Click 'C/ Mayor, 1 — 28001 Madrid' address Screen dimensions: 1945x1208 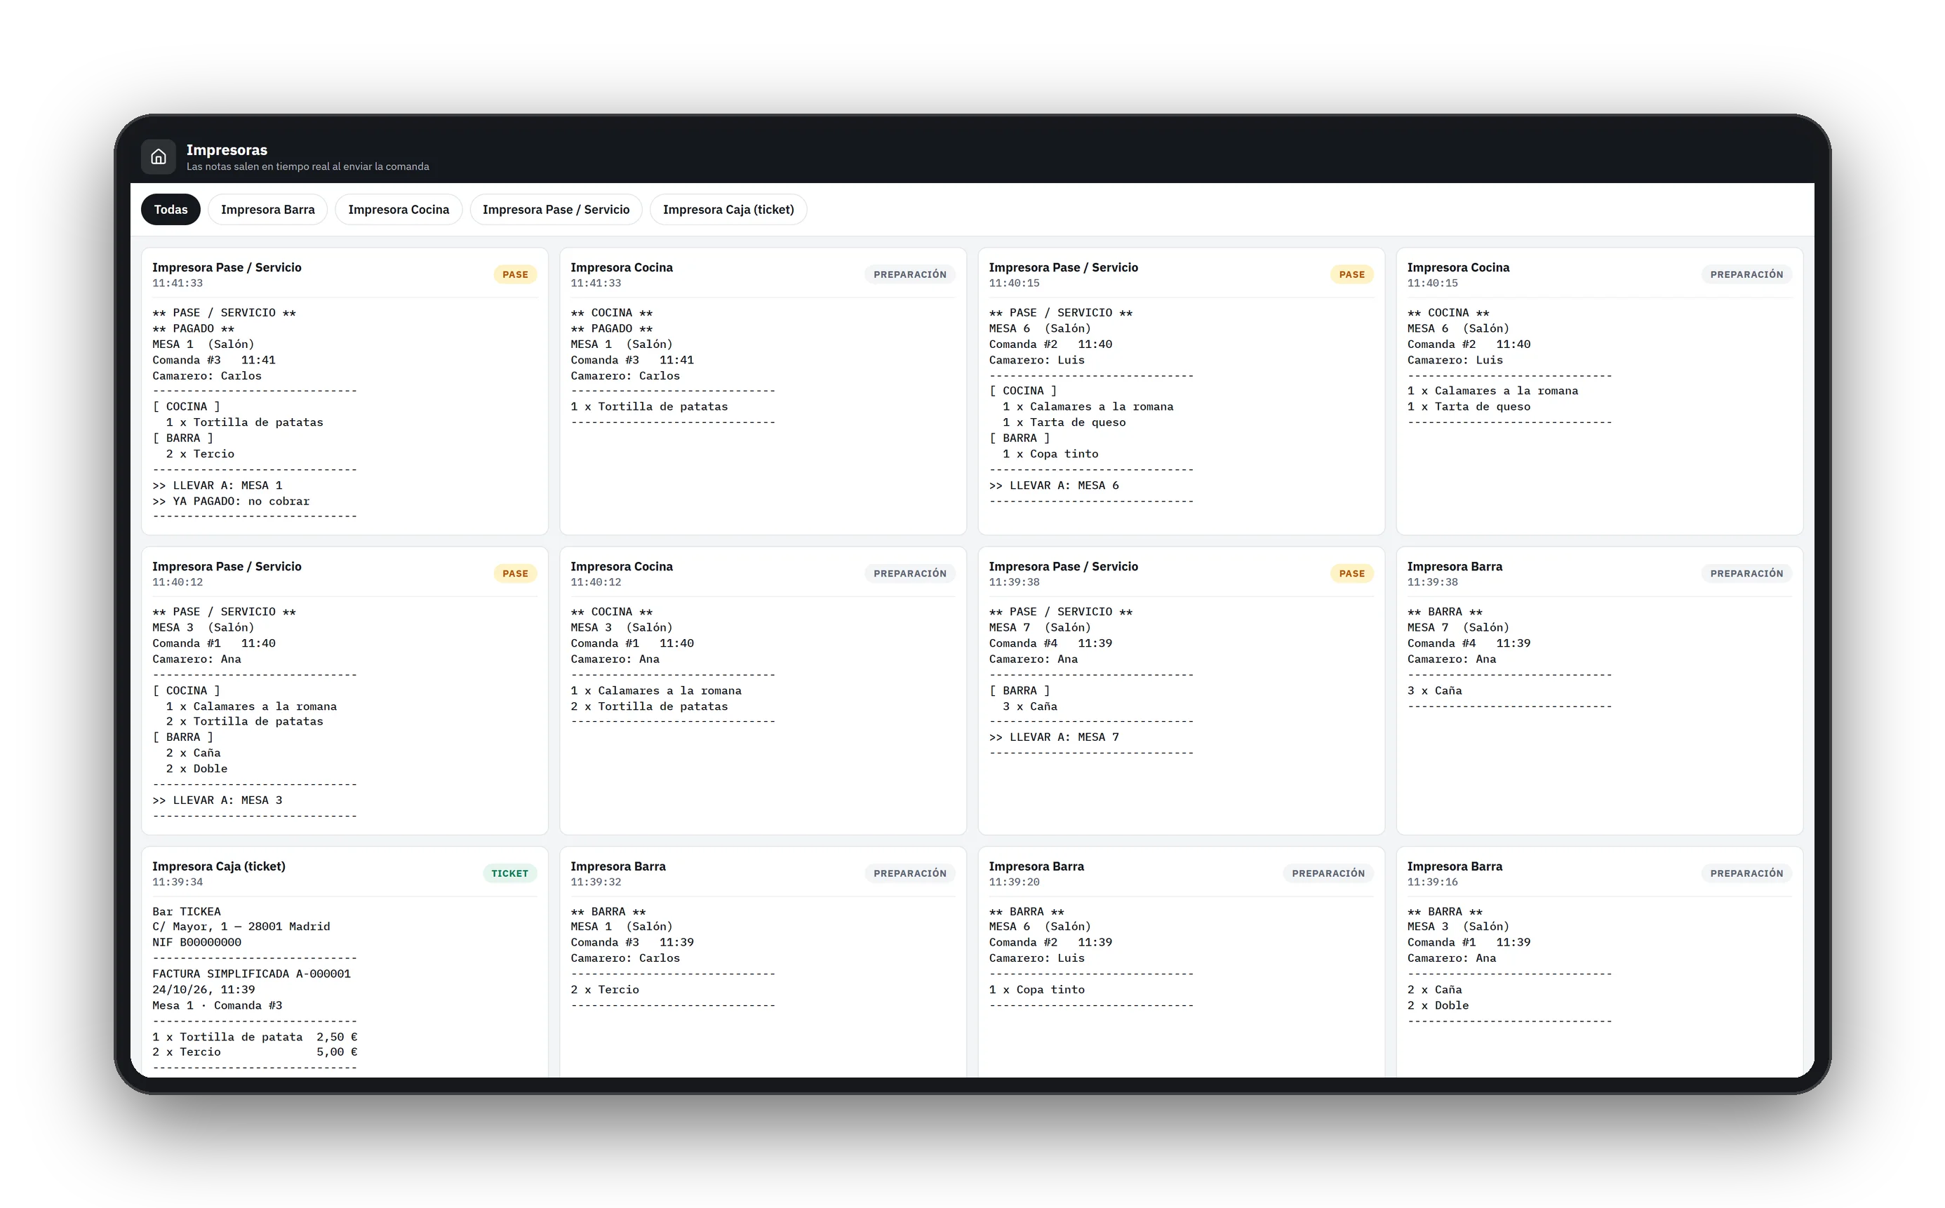[241, 927]
